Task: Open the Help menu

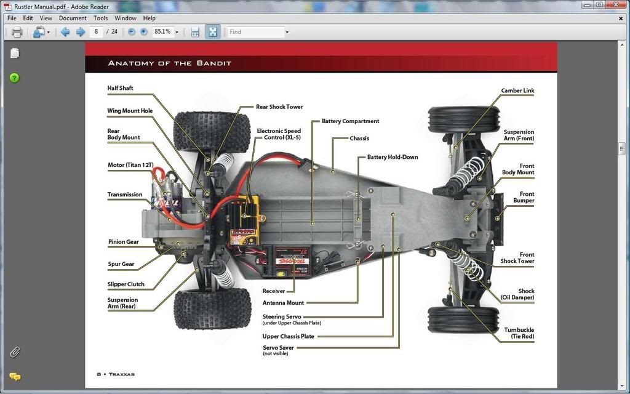Action: click(149, 18)
